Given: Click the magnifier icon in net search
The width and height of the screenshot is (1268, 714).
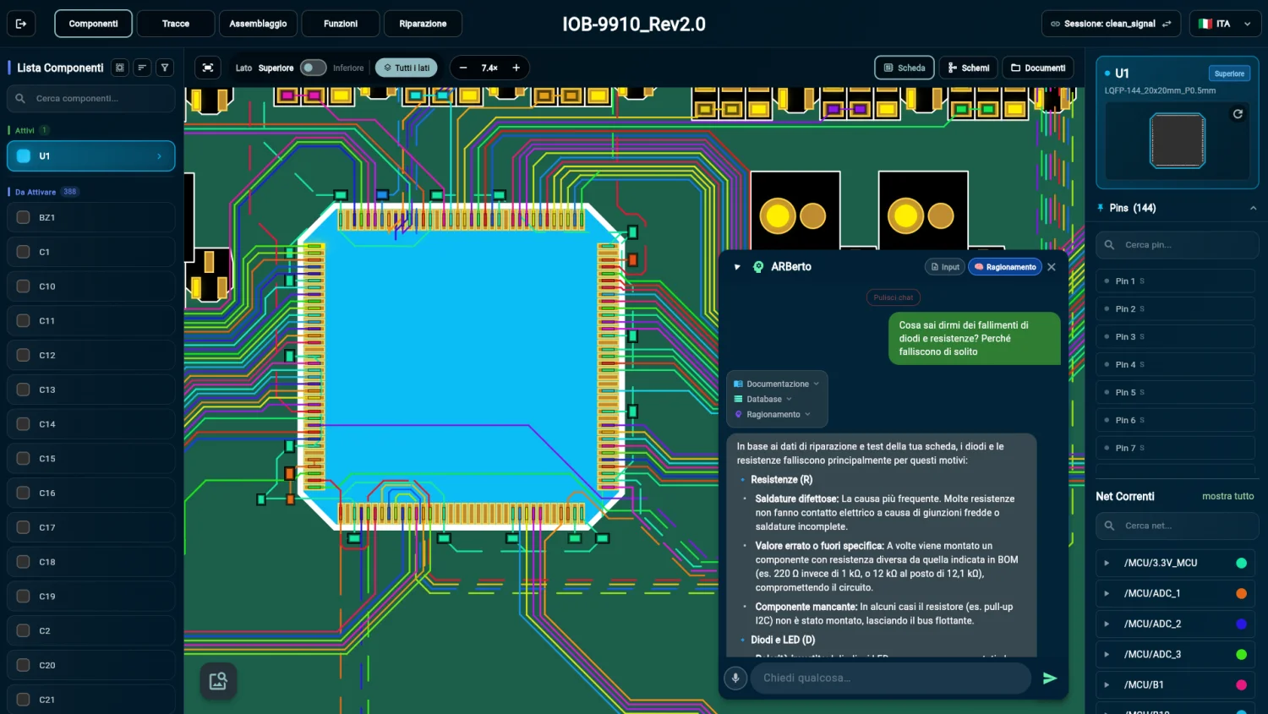Looking at the screenshot, I should (x=1109, y=526).
